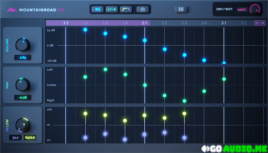Click the volume point at step 3.1

(224, 63)
